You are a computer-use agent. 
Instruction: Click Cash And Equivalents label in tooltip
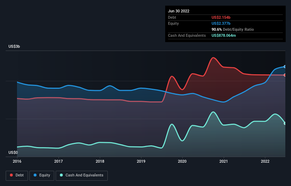(x=187, y=35)
